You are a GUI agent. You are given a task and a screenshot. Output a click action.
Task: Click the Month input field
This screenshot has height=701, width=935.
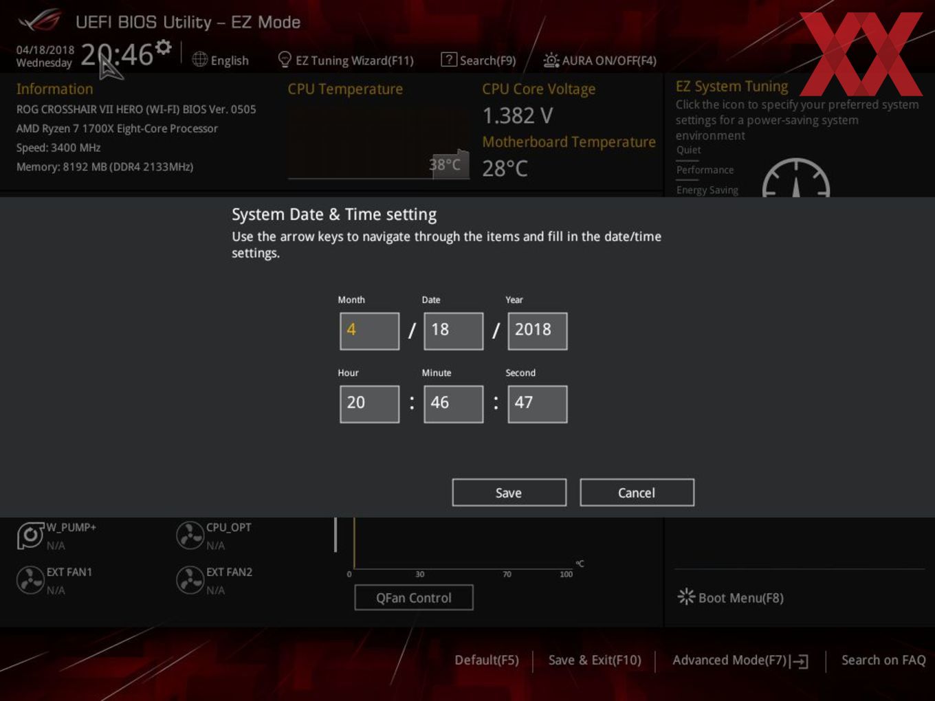369,331
